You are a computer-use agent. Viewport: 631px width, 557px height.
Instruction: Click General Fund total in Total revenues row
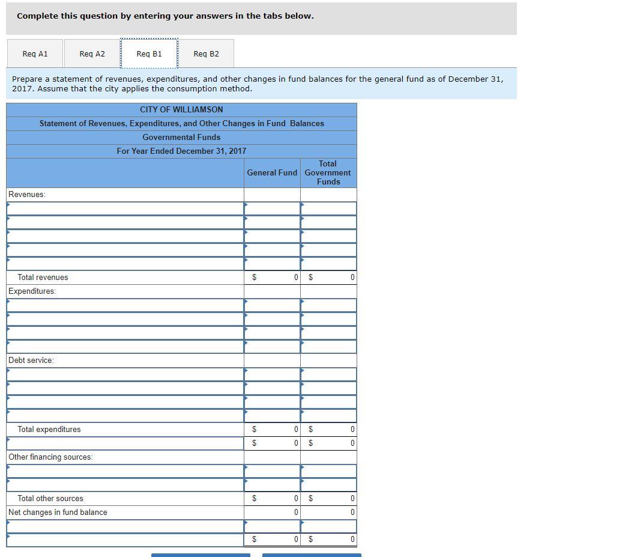click(273, 278)
